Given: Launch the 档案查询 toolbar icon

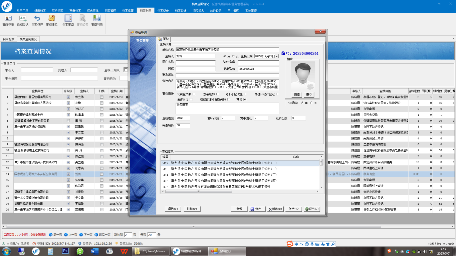Looking at the screenshot, I should click(68, 21).
